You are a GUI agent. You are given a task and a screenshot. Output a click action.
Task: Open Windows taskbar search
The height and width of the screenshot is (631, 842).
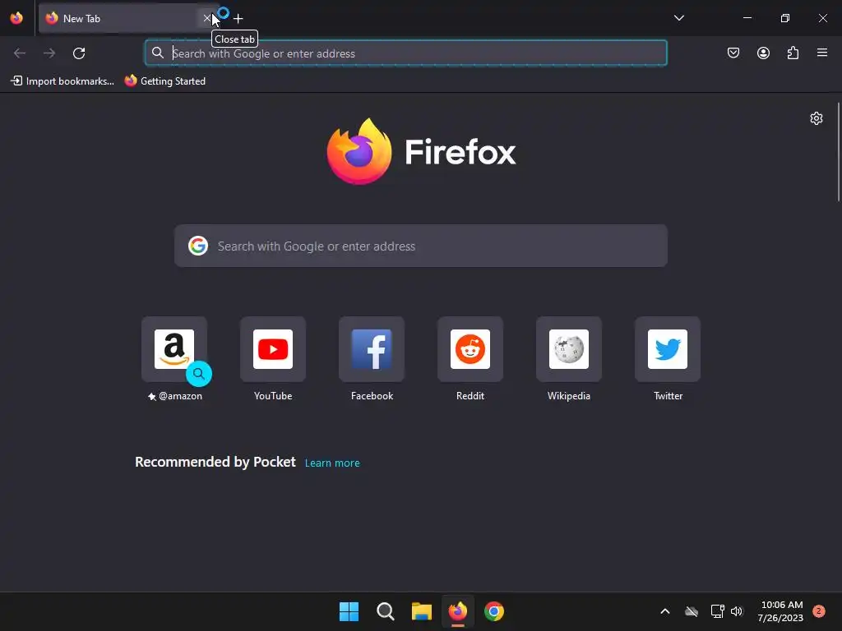pyautogui.click(x=386, y=611)
